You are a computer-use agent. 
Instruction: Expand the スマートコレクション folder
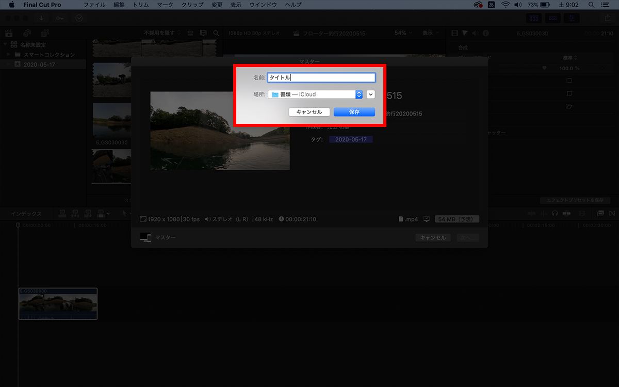click(9, 55)
